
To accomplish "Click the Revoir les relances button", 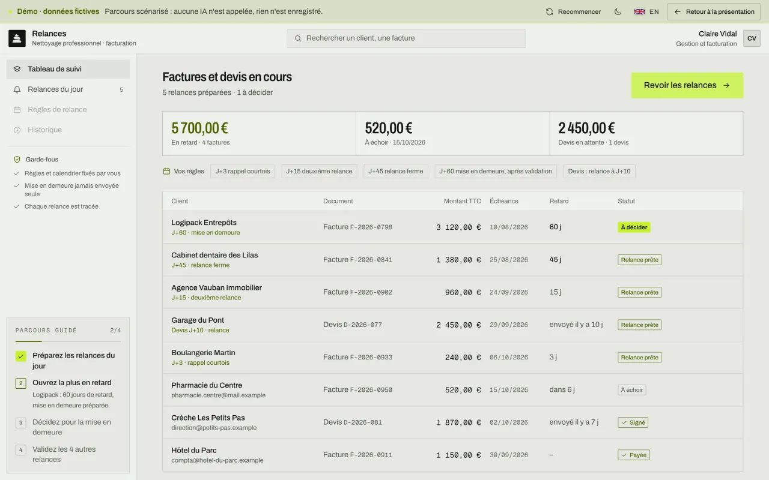I will pos(687,85).
